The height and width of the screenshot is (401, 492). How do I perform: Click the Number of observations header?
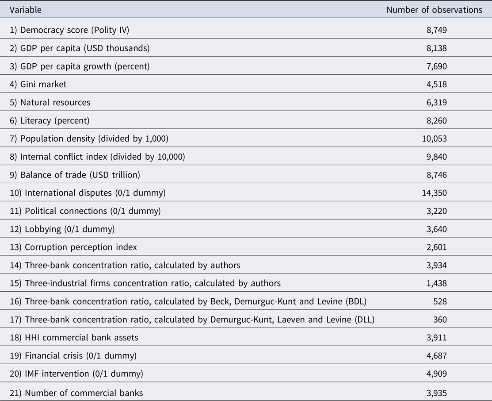tap(434, 10)
